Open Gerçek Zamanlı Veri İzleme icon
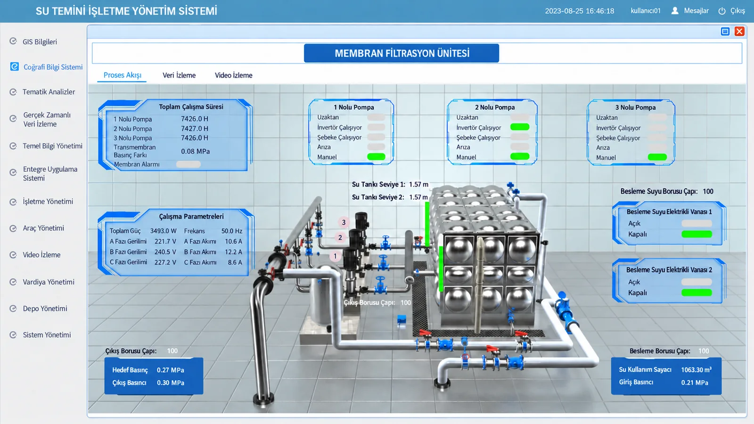The image size is (754, 424). click(x=13, y=119)
